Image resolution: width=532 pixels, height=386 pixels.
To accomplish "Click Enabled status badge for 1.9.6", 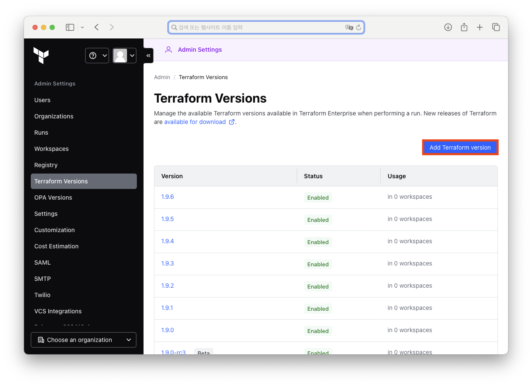I will pos(318,197).
